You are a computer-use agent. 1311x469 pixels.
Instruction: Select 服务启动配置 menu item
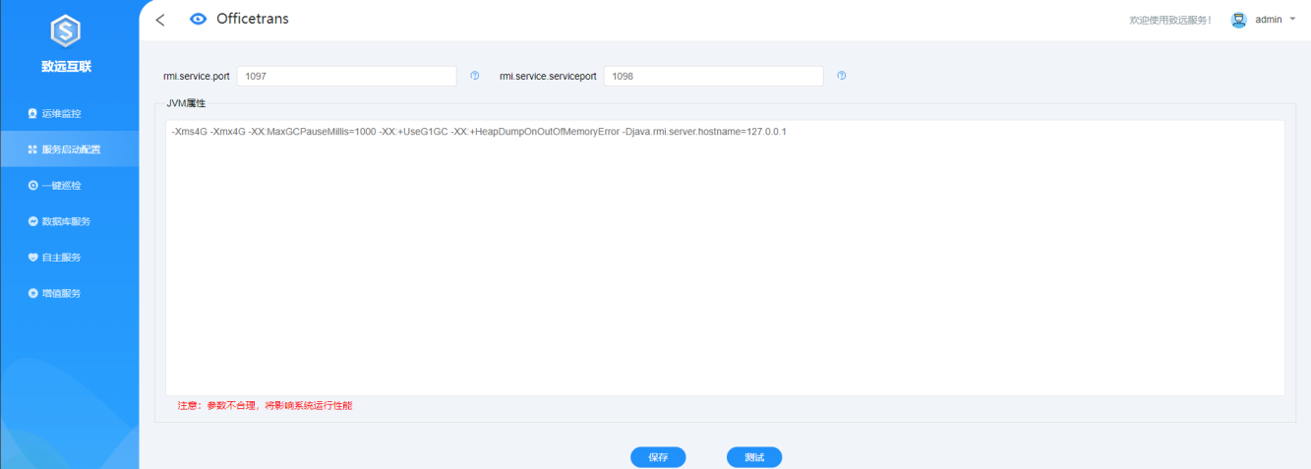(x=69, y=149)
